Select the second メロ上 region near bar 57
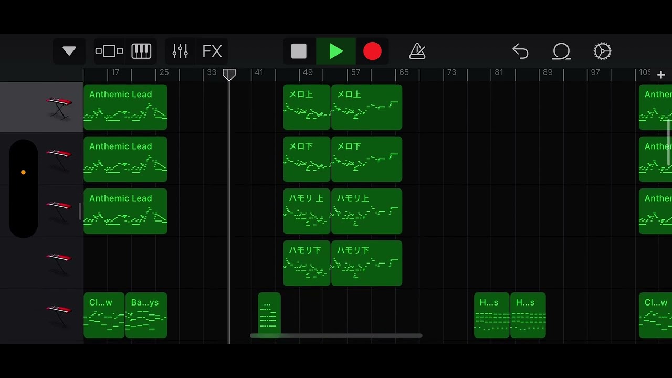Viewport: 672px width, 378px height. [x=366, y=107]
